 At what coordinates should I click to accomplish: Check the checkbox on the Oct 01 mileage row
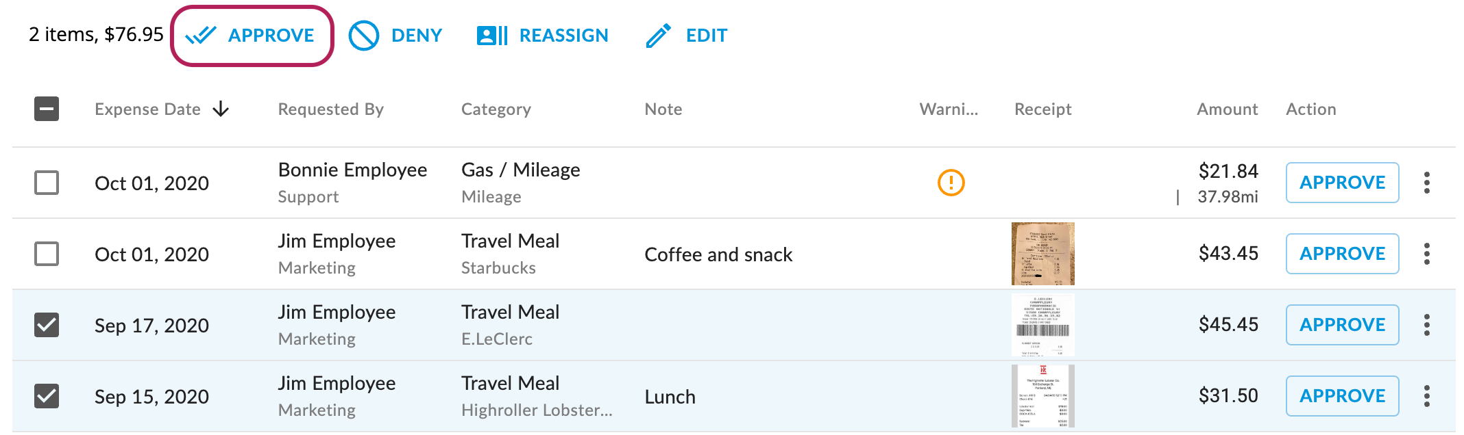click(x=46, y=183)
